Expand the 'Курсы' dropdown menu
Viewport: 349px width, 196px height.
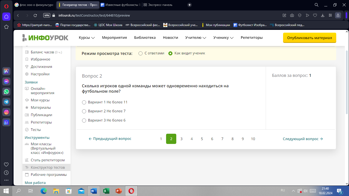(87, 38)
